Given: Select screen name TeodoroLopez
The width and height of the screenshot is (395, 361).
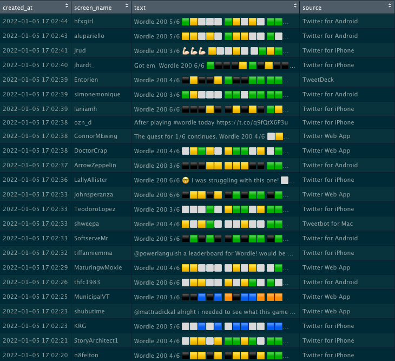Looking at the screenshot, I should 95,209.
